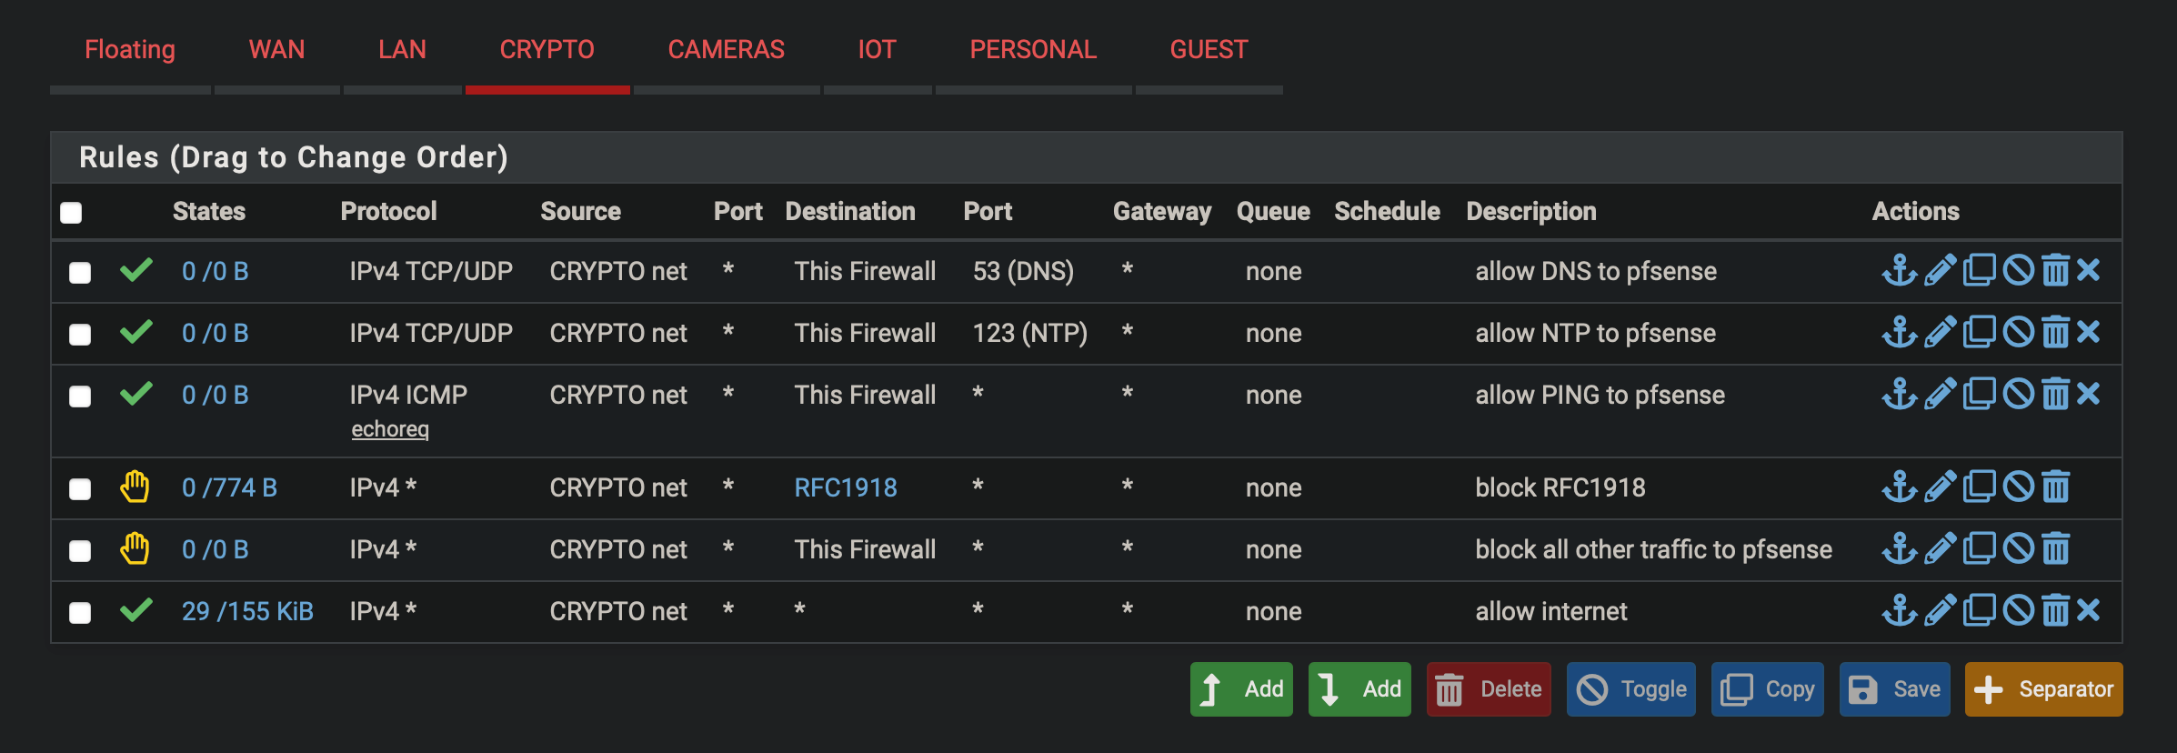Open the Floating rules tab
Viewport: 2177px width, 753px height.
coord(130,49)
